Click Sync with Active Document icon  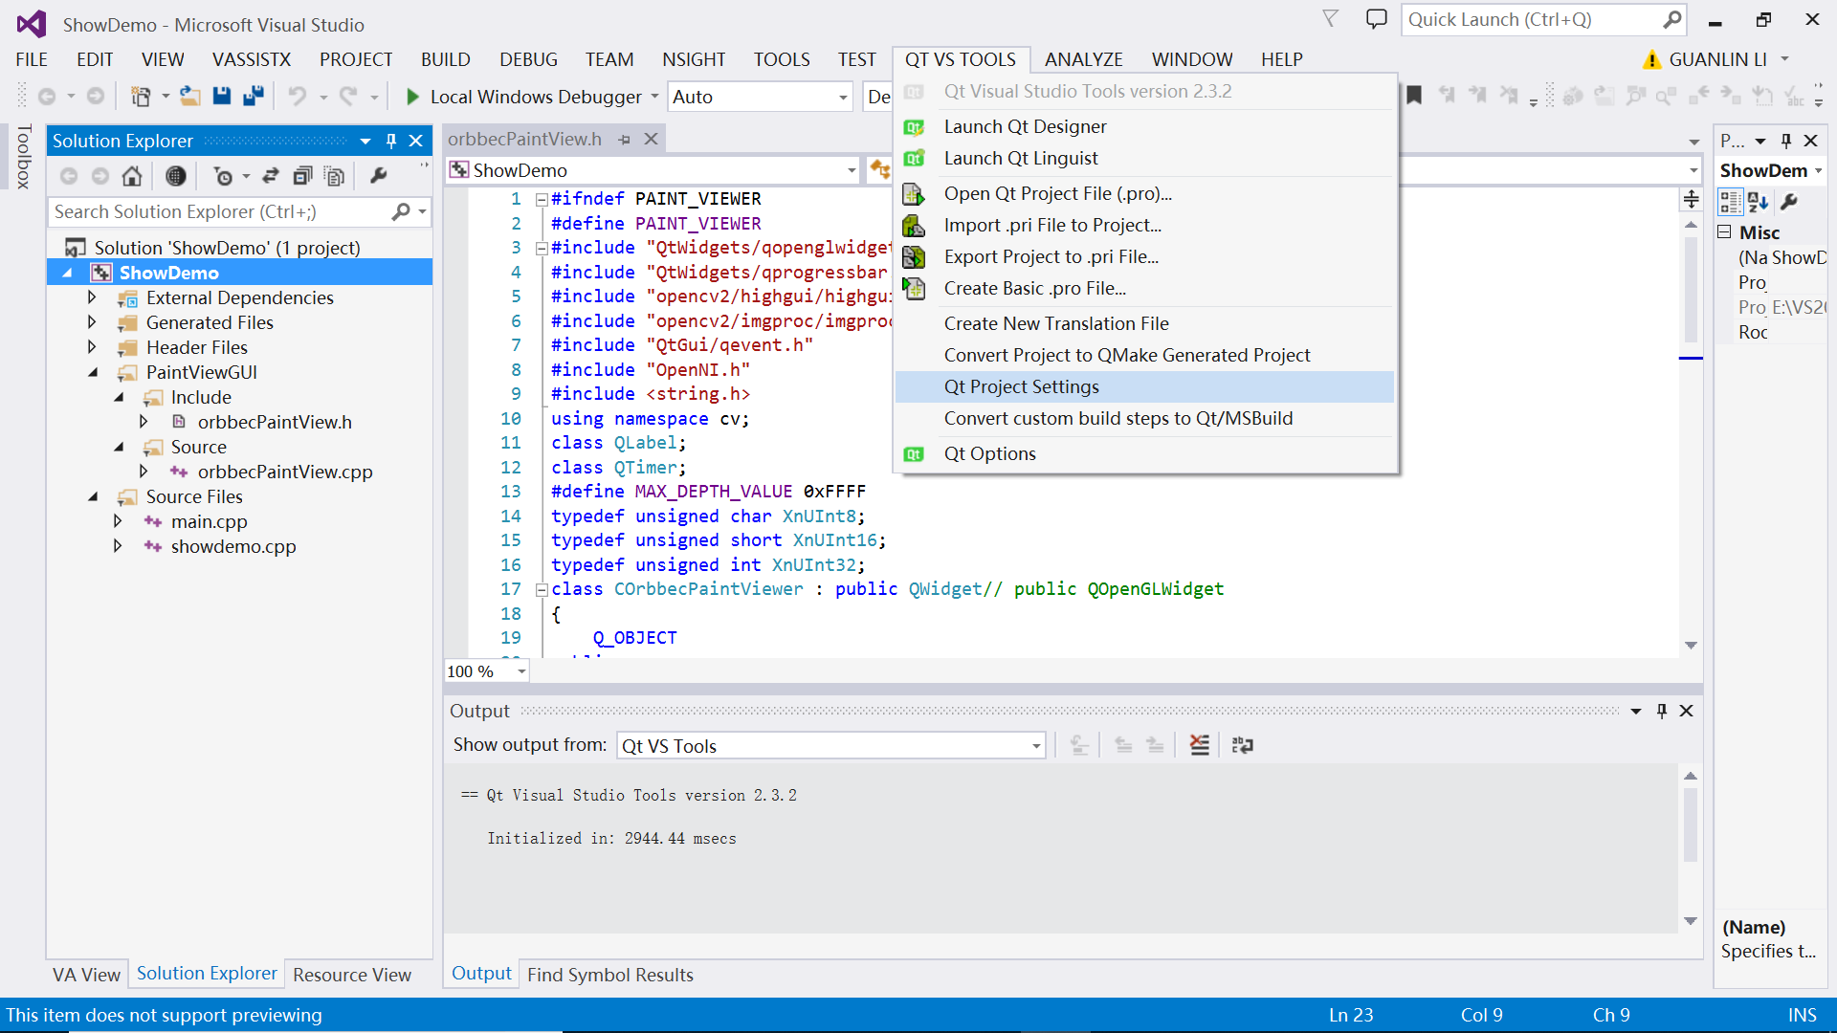pos(271,176)
